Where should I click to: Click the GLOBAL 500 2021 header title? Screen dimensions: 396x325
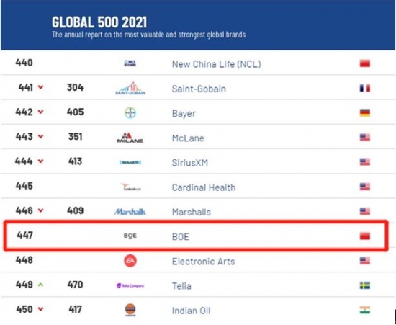pyautogui.click(x=99, y=22)
